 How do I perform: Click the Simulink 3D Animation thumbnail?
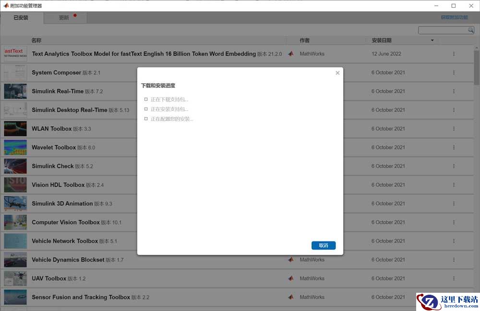click(x=15, y=203)
